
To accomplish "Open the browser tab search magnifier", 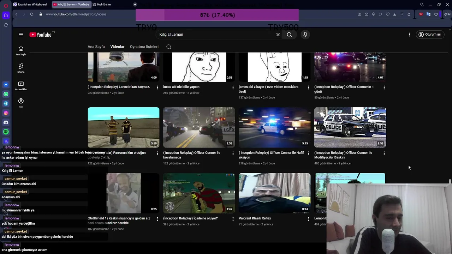I will [x=422, y=5].
